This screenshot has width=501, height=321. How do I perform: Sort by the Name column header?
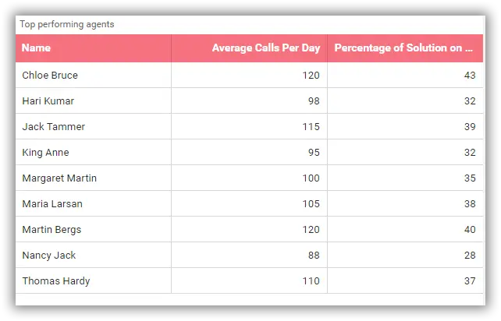pyautogui.click(x=37, y=48)
